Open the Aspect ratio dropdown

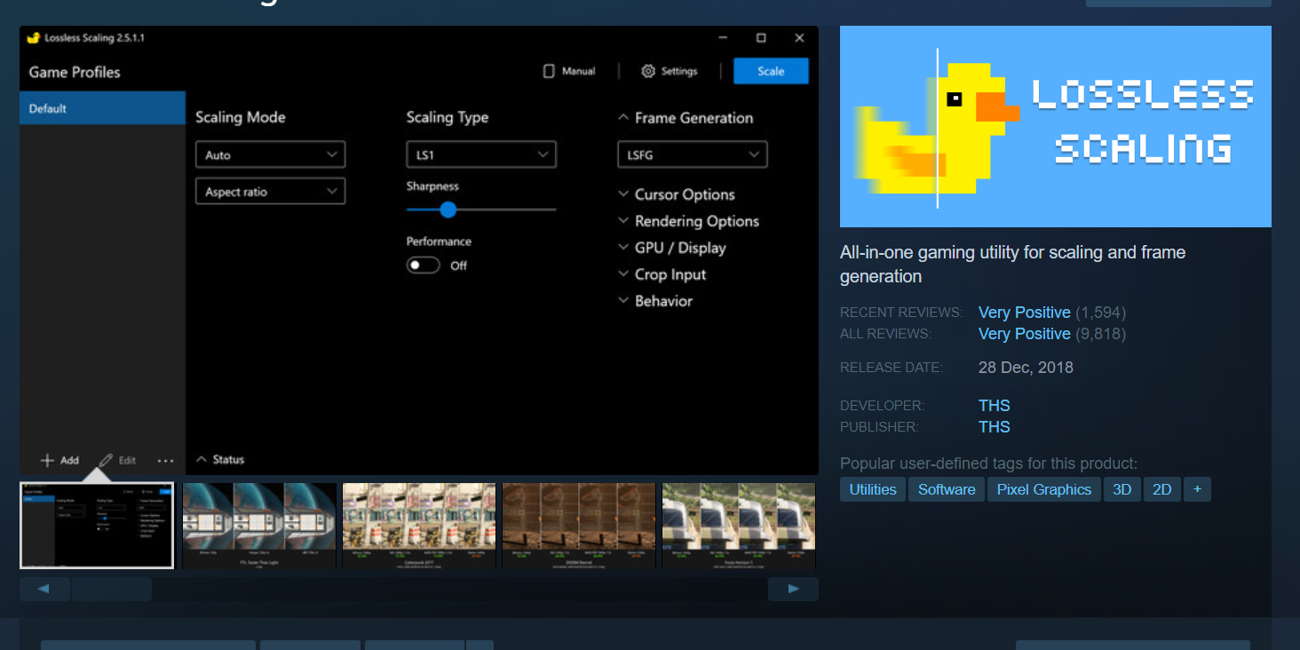pyautogui.click(x=270, y=192)
